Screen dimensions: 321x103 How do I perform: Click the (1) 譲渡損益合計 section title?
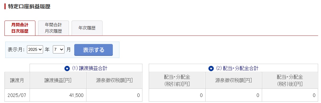pyautogui.click(x=90, y=68)
